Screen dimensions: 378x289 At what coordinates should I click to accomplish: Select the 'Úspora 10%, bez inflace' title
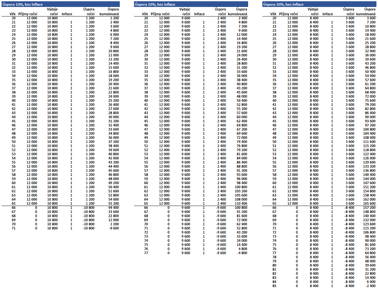[22, 4]
